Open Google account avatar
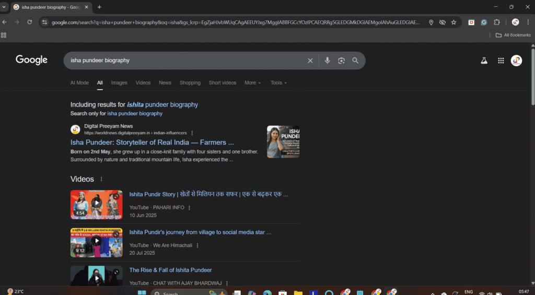Viewport: 535px width, 295px height. 516,61
